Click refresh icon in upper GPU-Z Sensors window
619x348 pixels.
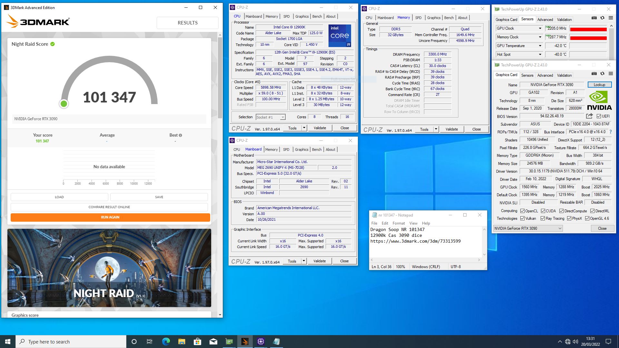(x=602, y=18)
